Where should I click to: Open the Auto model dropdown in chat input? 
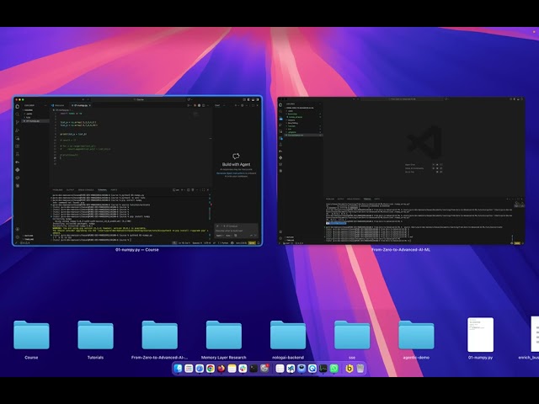pyautogui.click(x=228, y=236)
